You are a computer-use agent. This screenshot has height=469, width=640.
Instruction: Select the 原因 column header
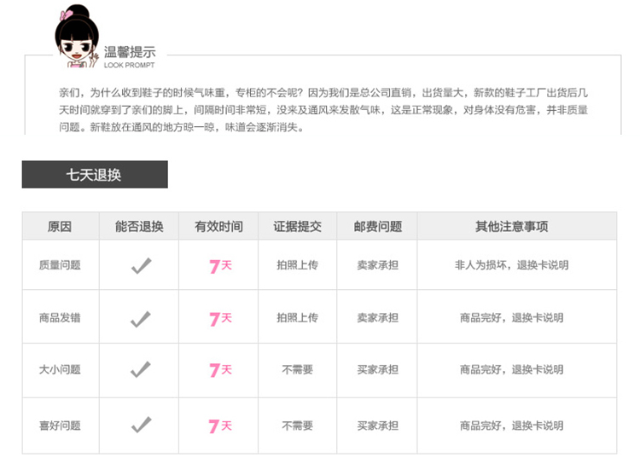click(60, 227)
